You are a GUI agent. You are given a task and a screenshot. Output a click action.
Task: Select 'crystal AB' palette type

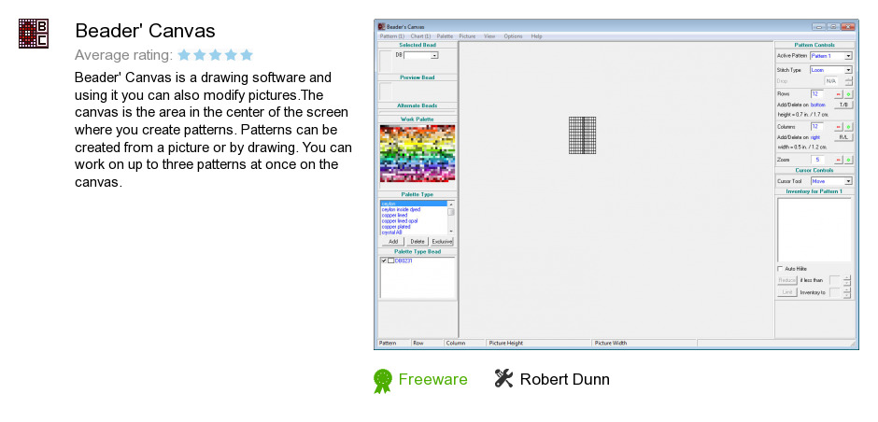point(392,232)
